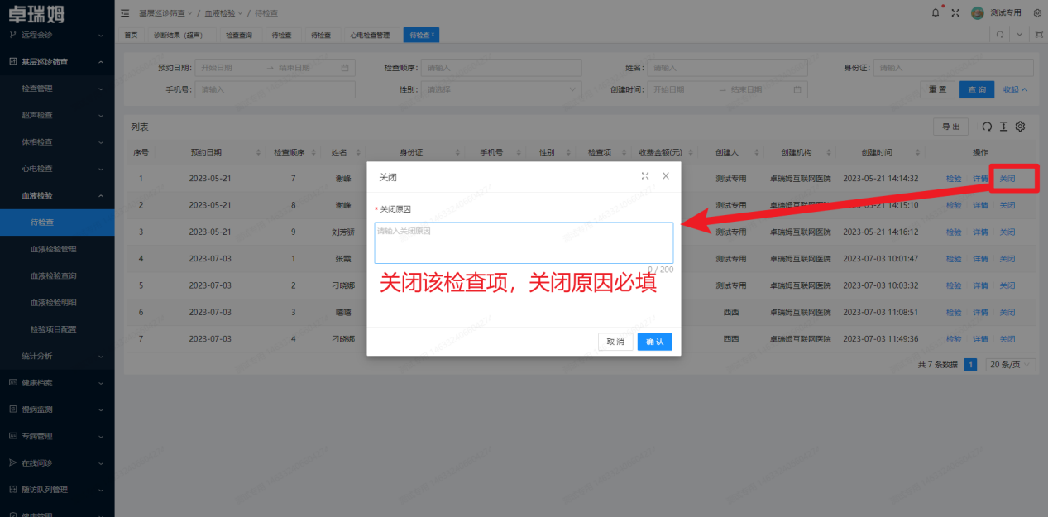Click the calendar icon in 预约日期 field
Screen dimensions: 1048x517
tap(345, 67)
